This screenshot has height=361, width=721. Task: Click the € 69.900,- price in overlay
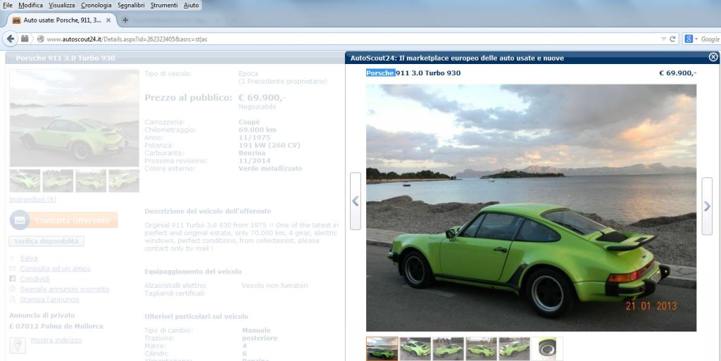click(678, 72)
